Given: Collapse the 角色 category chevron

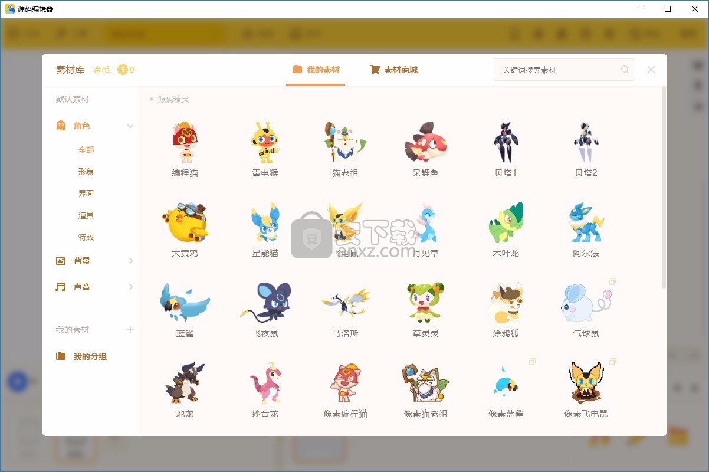Looking at the screenshot, I should pos(130,126).
